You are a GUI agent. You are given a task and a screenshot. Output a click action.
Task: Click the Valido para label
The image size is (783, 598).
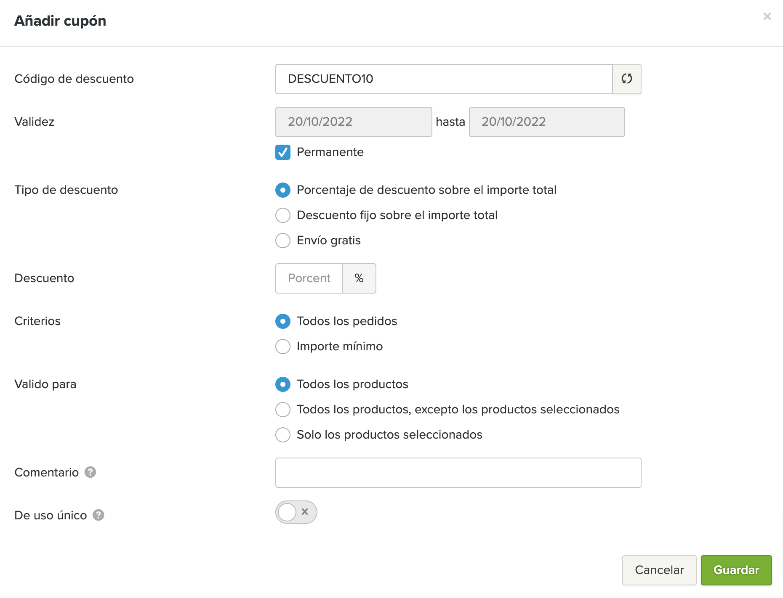pyautogui.click(x=45, y=384)
